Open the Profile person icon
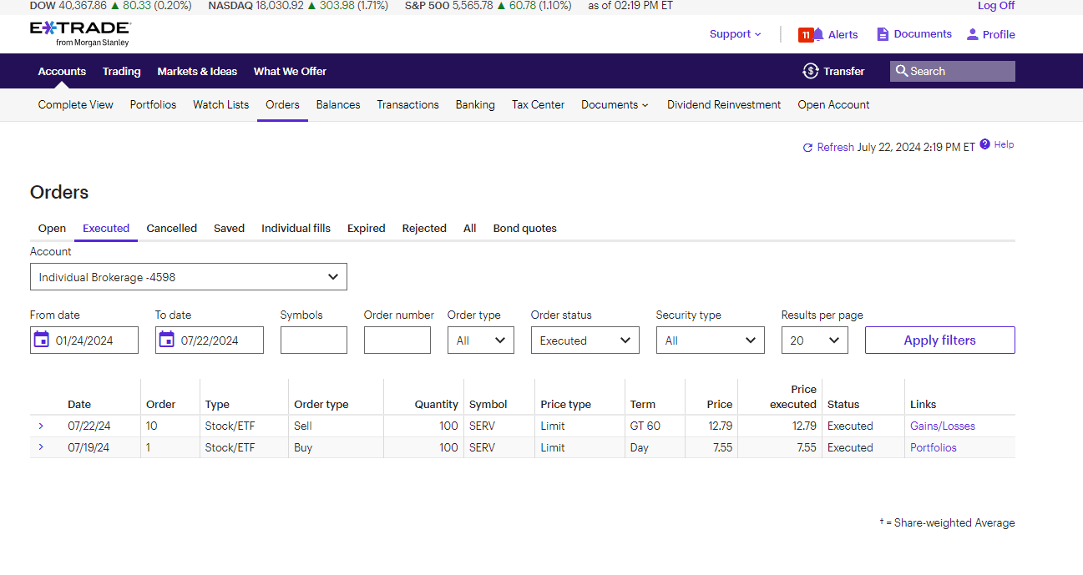This screenshot has height=575, width=1083. coord(972,34)
